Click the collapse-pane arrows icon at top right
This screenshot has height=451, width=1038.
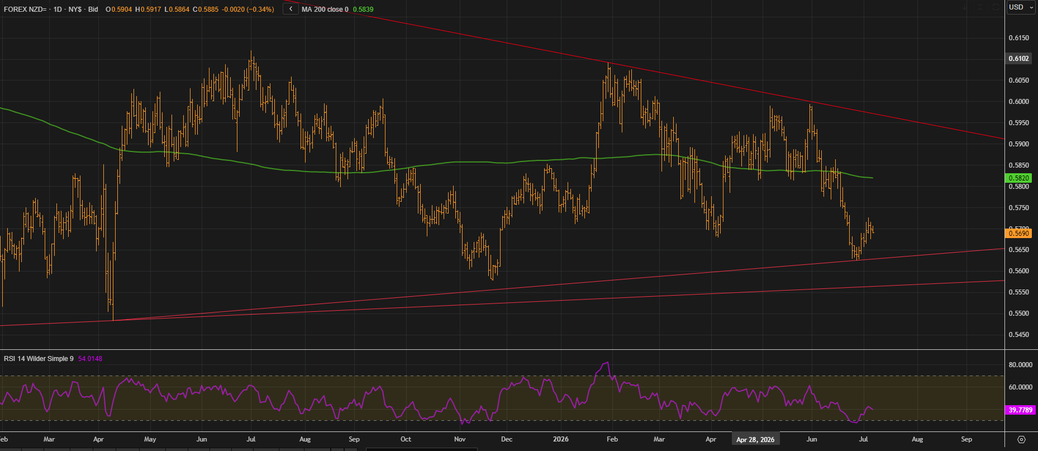[x=980, y=7]
